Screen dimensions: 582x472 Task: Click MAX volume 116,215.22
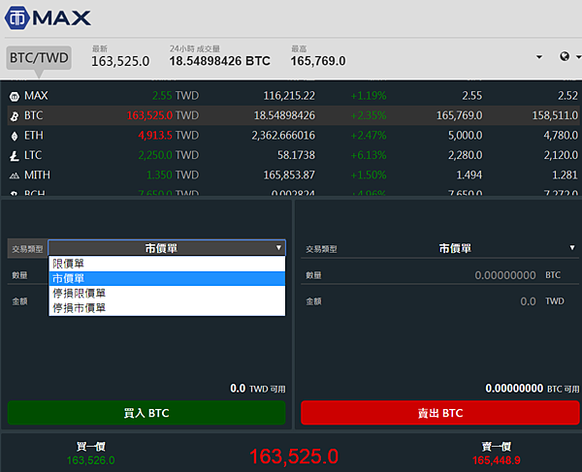coord(289,96)
